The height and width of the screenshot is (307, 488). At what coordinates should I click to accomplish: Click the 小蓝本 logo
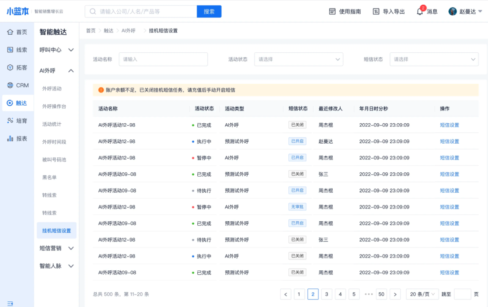(x=18, y=11)
